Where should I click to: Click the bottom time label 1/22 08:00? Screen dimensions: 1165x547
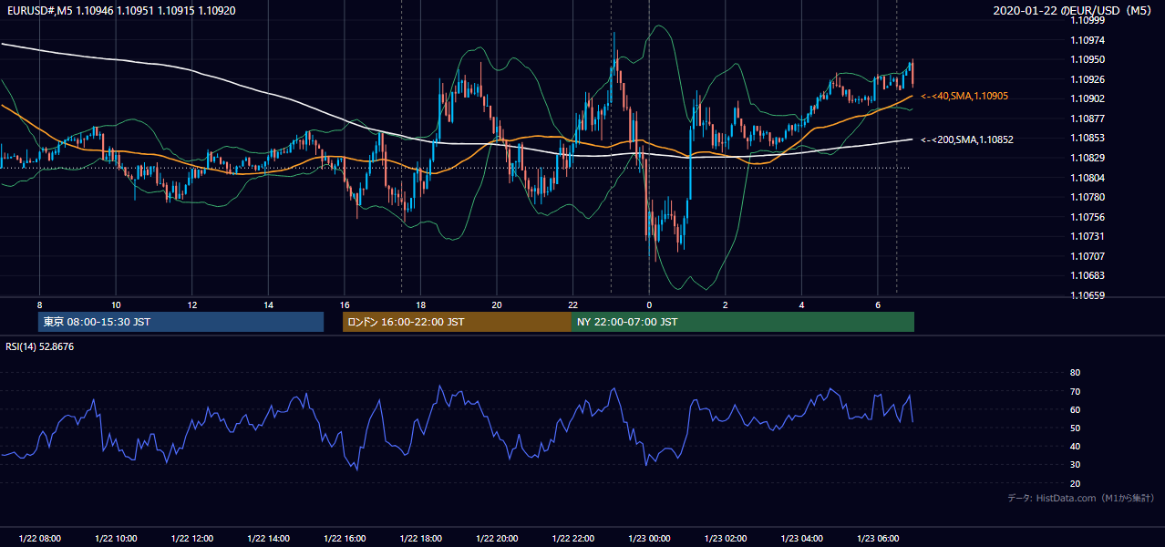click(x=39, y=539)
